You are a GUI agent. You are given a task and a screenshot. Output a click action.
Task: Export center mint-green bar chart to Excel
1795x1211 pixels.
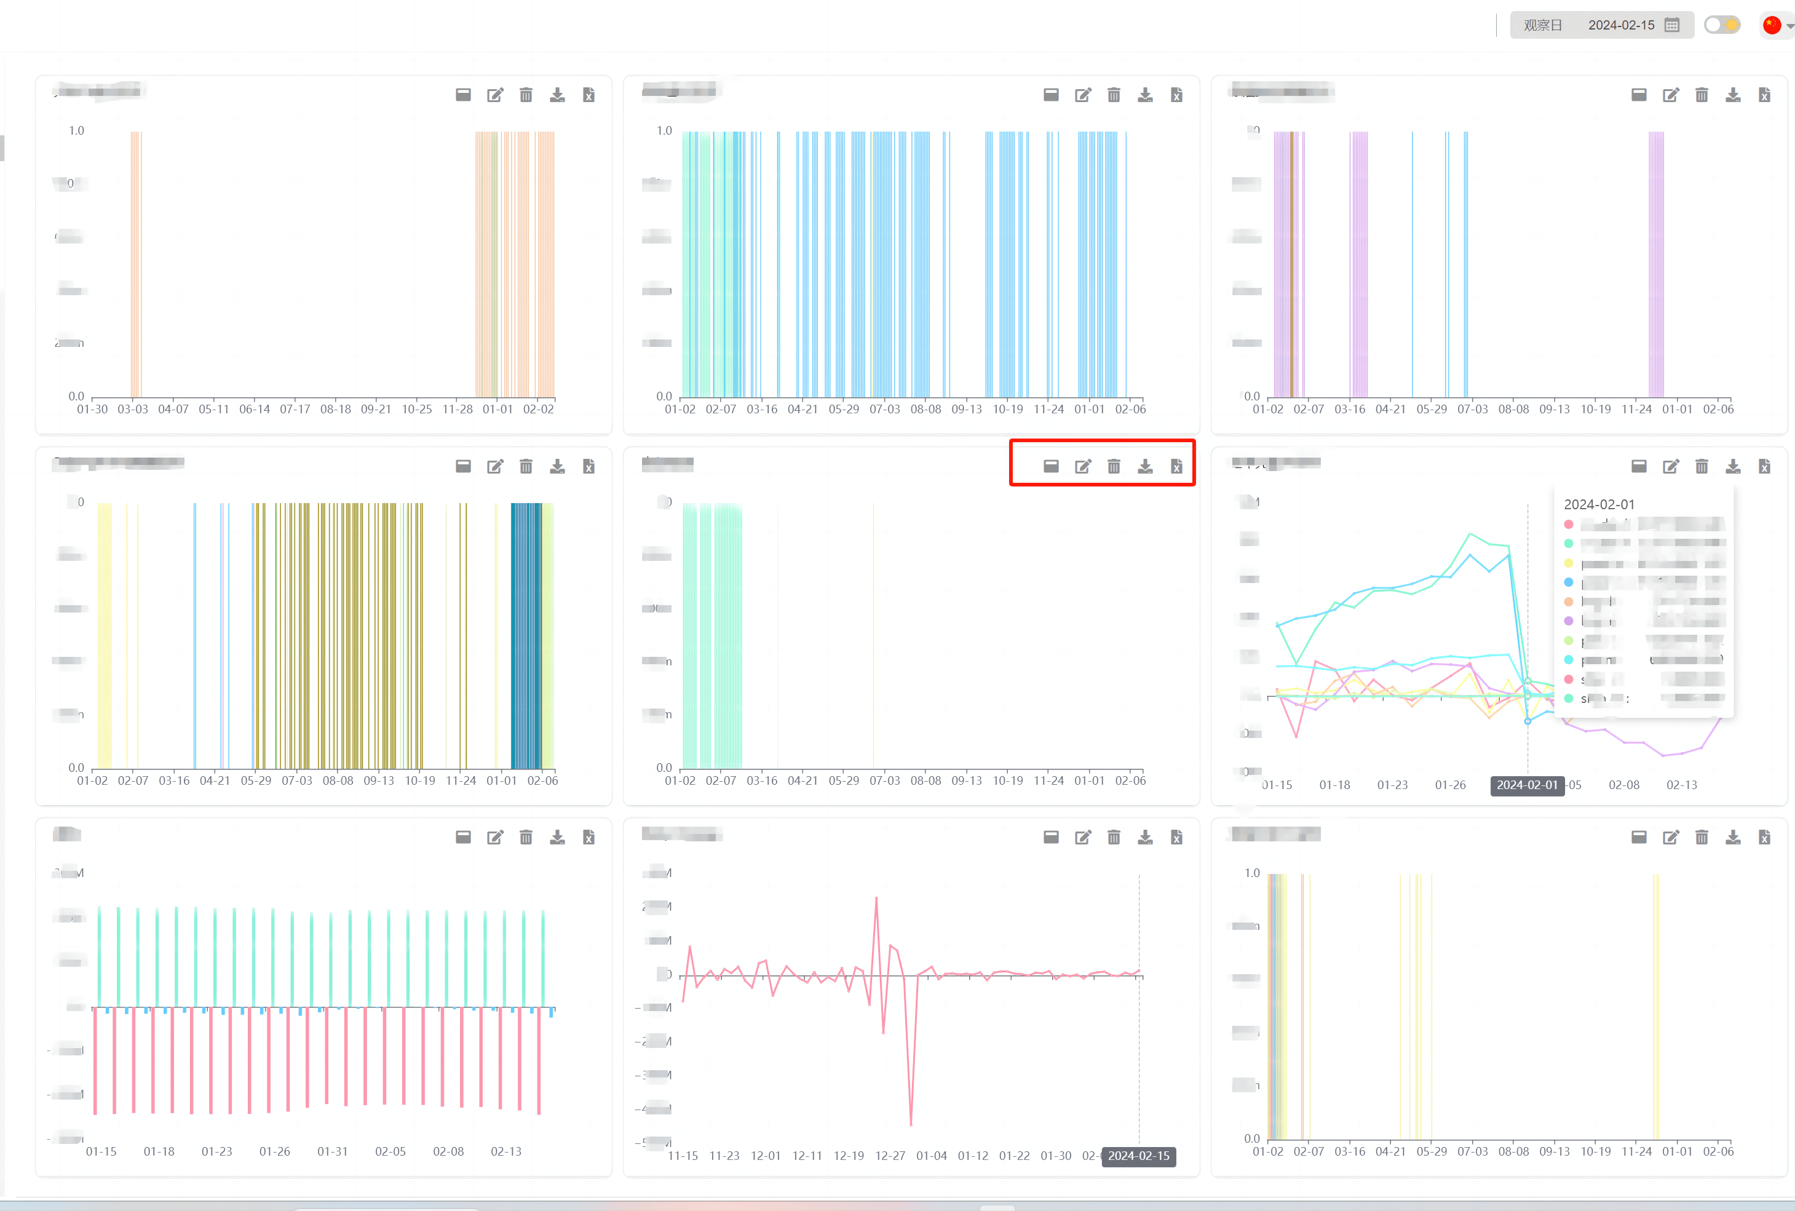click(x=1176, y=466)
